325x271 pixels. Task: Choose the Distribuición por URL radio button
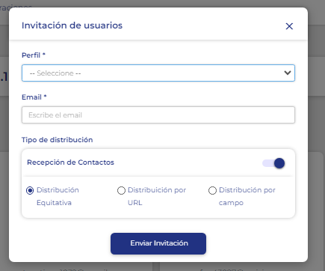pyautogui.click(x=121, y=191)
